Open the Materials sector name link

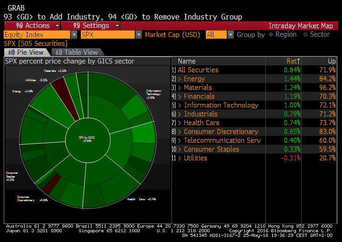click(198, 88)
